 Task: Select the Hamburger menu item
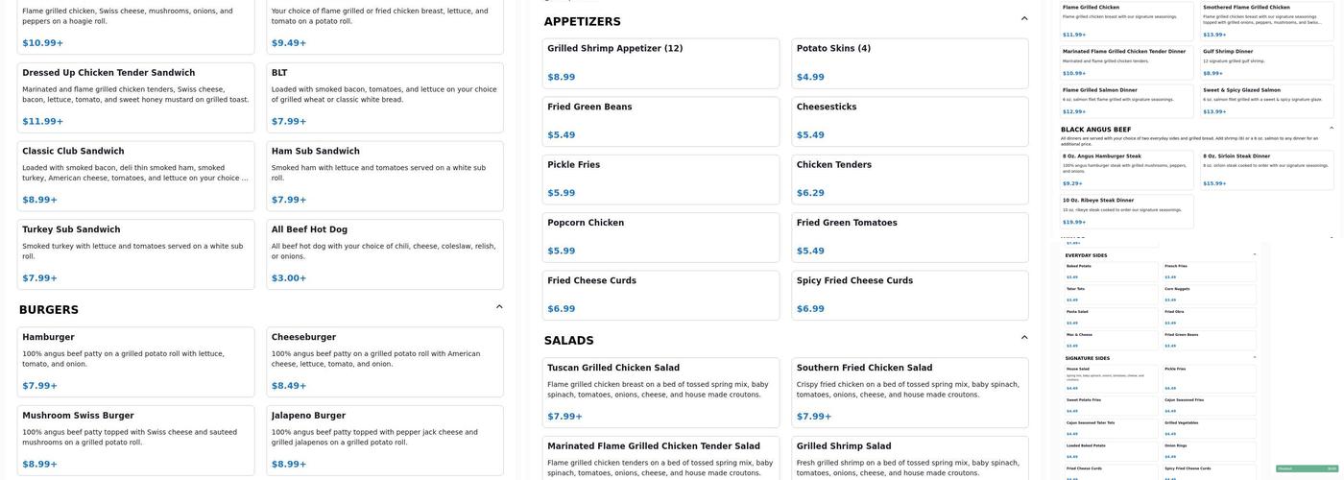coord(135,362)
